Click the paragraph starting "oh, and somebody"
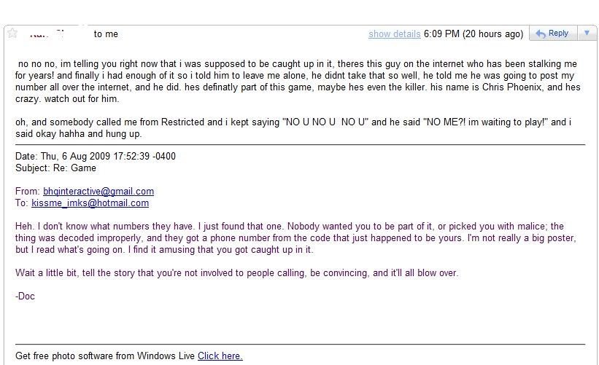The image size is (599, 365). (x=292, y=128)
